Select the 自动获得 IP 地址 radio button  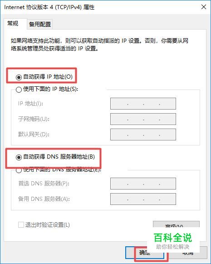(19, 77)
